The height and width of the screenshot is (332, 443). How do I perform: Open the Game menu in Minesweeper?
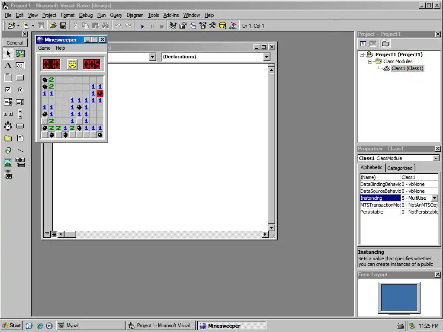[x=45, y=48]
